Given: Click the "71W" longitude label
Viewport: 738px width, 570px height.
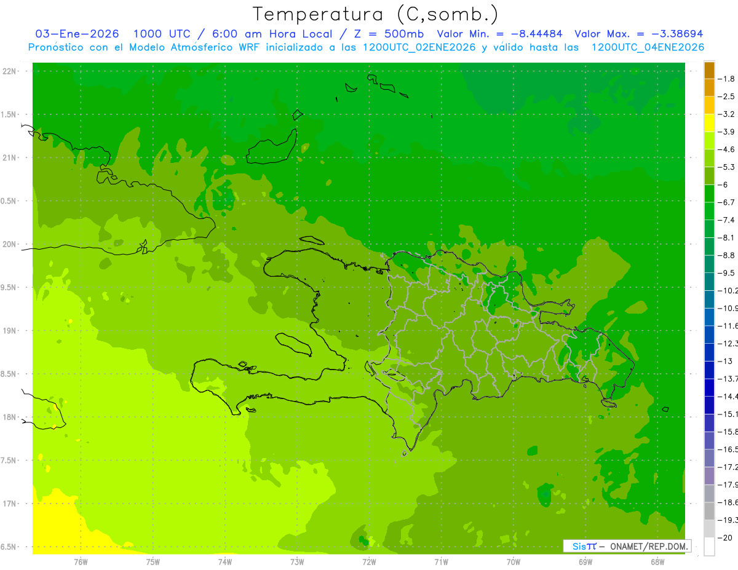Looking at the screenshot, I should [x=441, y=561].
